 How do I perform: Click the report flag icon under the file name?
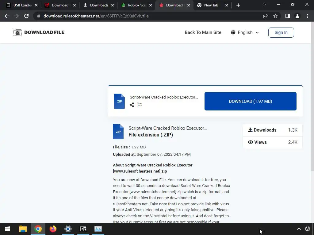click(140, 105)
